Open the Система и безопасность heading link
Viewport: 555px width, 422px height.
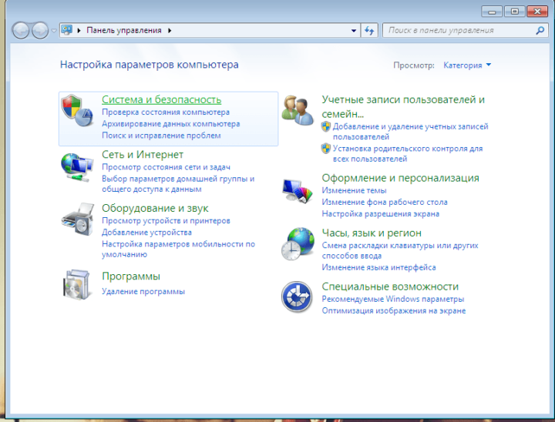161,99
